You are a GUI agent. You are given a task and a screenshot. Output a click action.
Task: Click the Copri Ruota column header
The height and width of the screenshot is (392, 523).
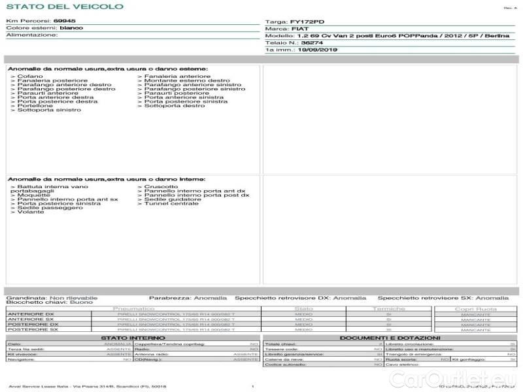(475, 308)
